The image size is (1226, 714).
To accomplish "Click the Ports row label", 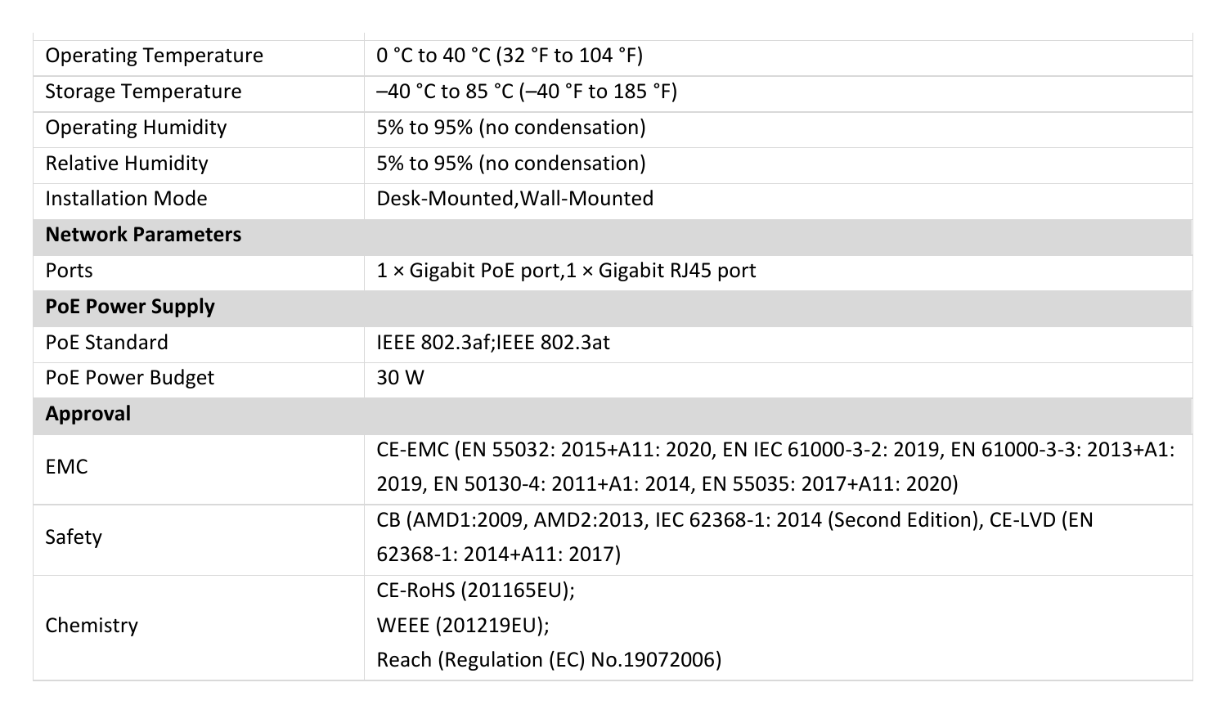I will (x=70, y=271).
